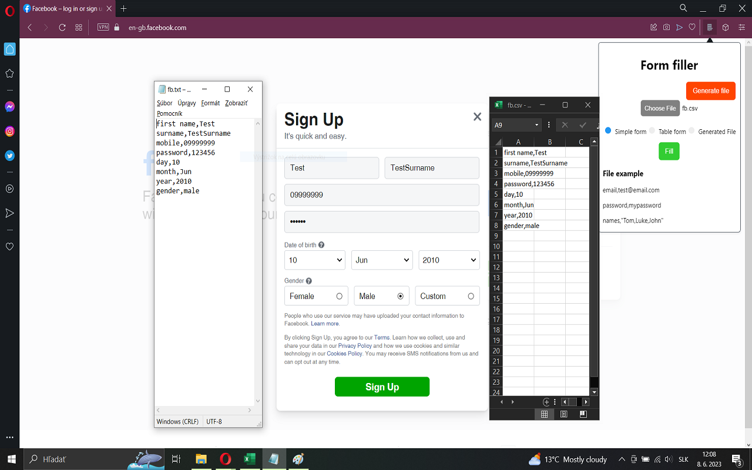Open the Windows Start menu
The width and height of the screenshot is (752, 470).
[x=12, y=459]
